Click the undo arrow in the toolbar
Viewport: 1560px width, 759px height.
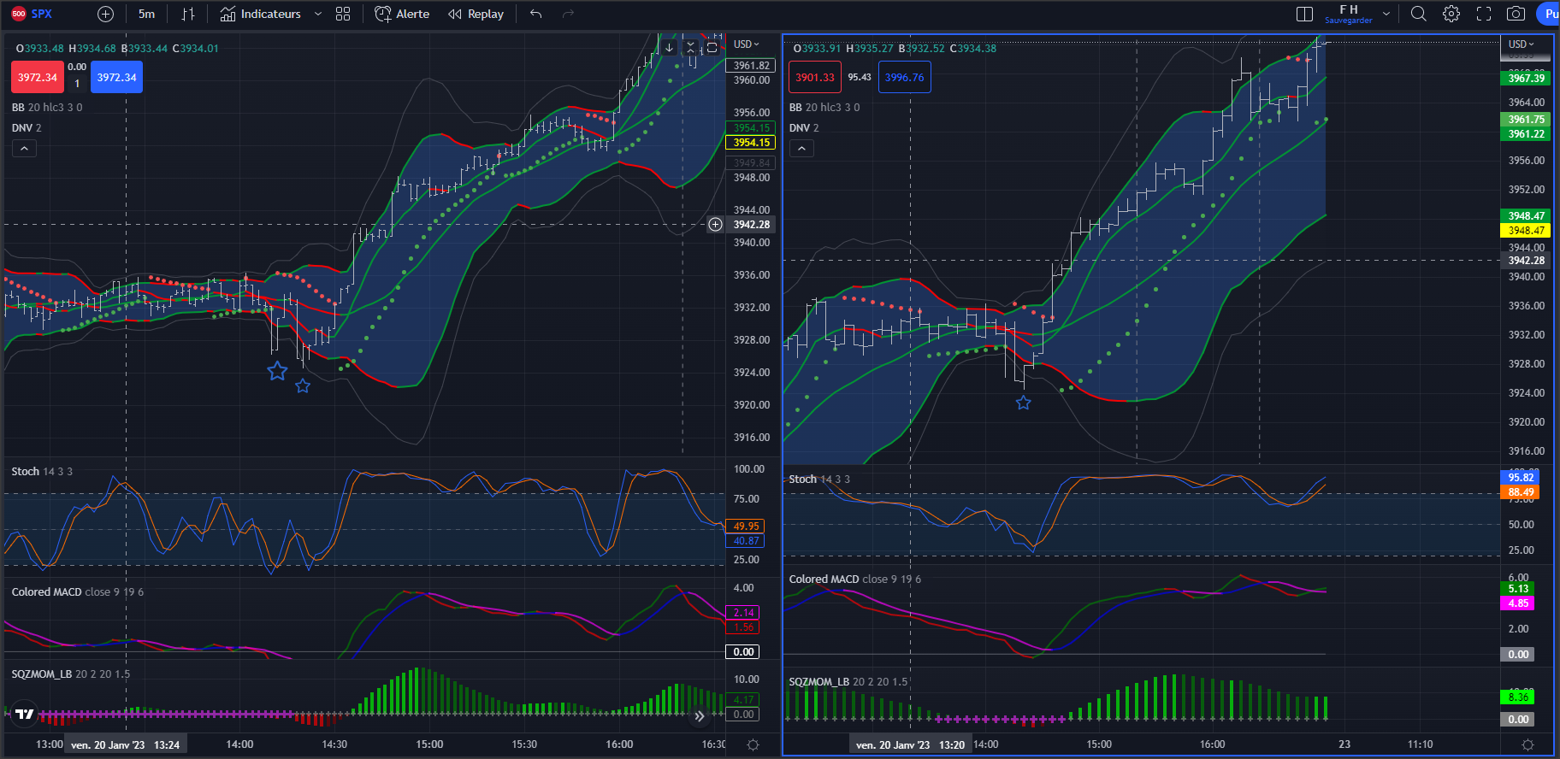[x=535, y=14]
